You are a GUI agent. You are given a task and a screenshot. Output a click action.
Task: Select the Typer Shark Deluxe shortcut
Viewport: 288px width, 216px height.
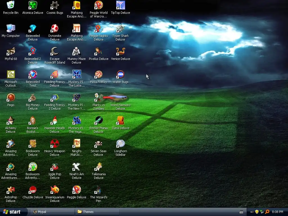(120, 28)
